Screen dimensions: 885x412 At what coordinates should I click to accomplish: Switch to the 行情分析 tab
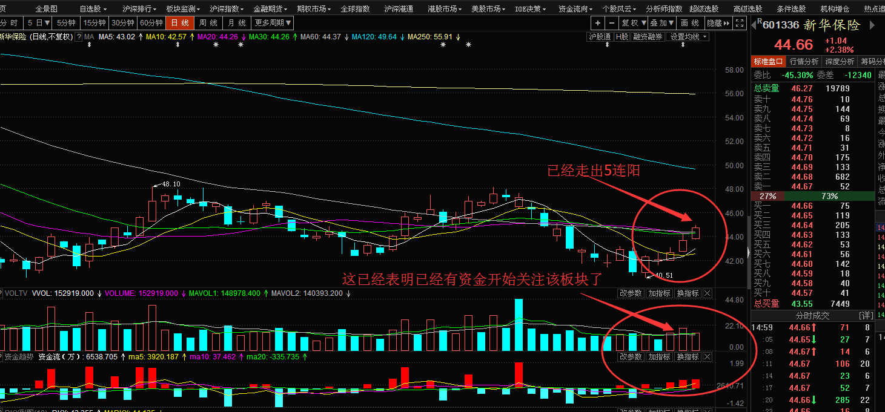(x=804, y=61)
